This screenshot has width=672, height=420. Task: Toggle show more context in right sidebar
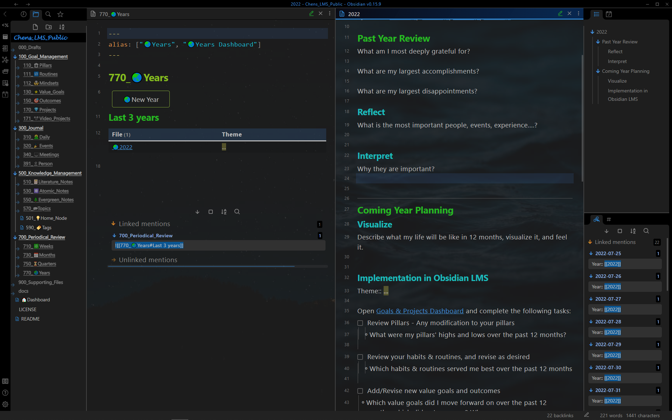[620, 231]
